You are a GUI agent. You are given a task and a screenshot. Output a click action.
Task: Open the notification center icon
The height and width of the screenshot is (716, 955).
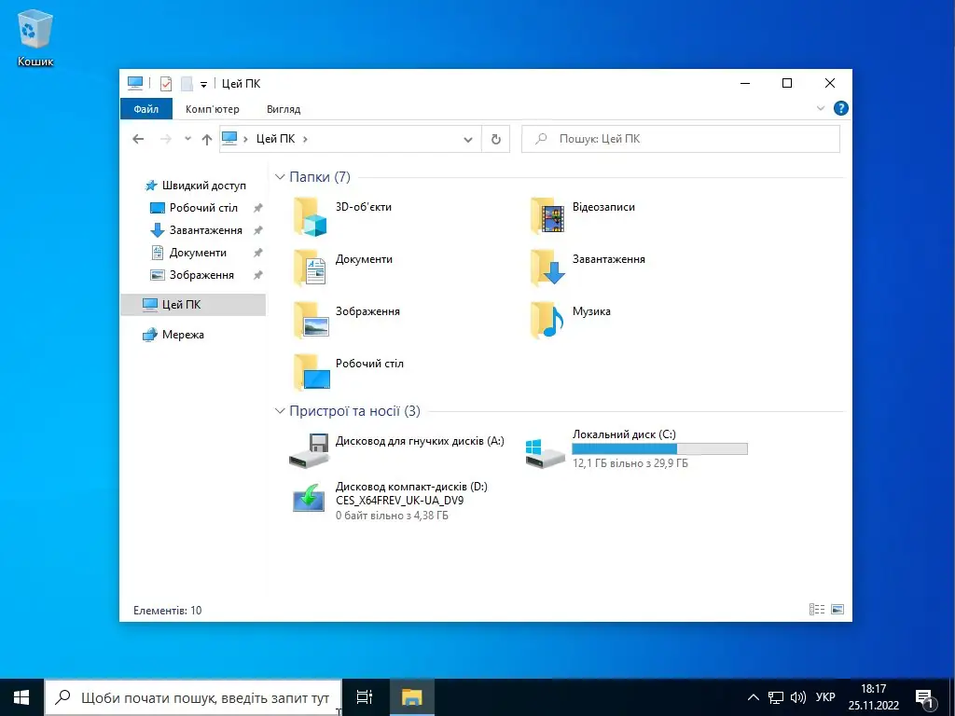click(x=924, y=697)
